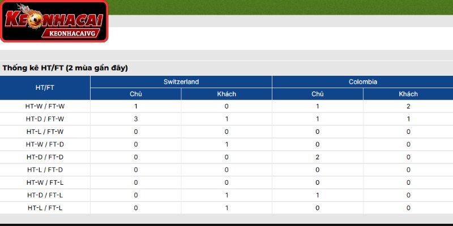Select the HT-W / FT-W row label
Viewport: 453px width, 226px height.
point(45,106)
